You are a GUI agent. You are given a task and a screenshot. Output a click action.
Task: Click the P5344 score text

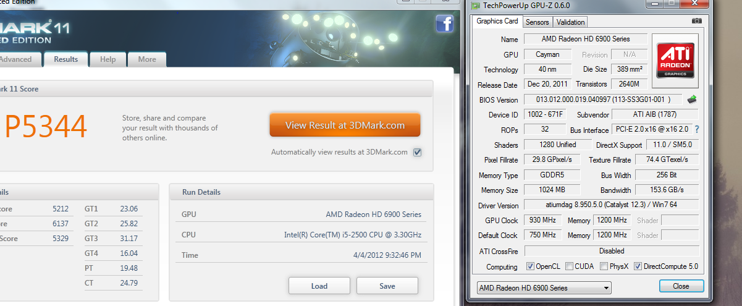pyautogui.click(x=46, y=127)
